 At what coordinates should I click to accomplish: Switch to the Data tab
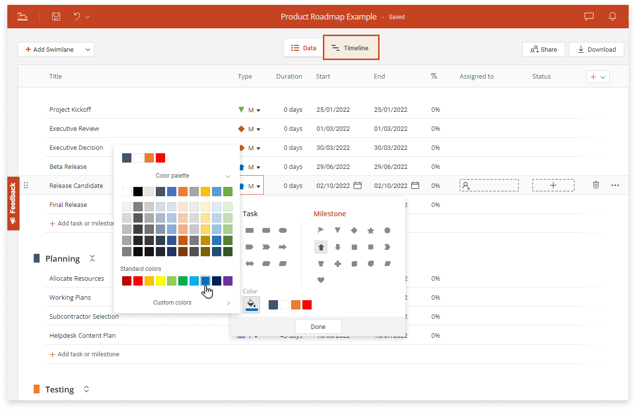coord(303,48)
